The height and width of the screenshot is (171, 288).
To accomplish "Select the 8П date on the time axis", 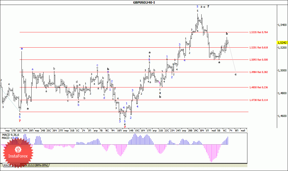I will pyautogui.click(x=237, y=131).
